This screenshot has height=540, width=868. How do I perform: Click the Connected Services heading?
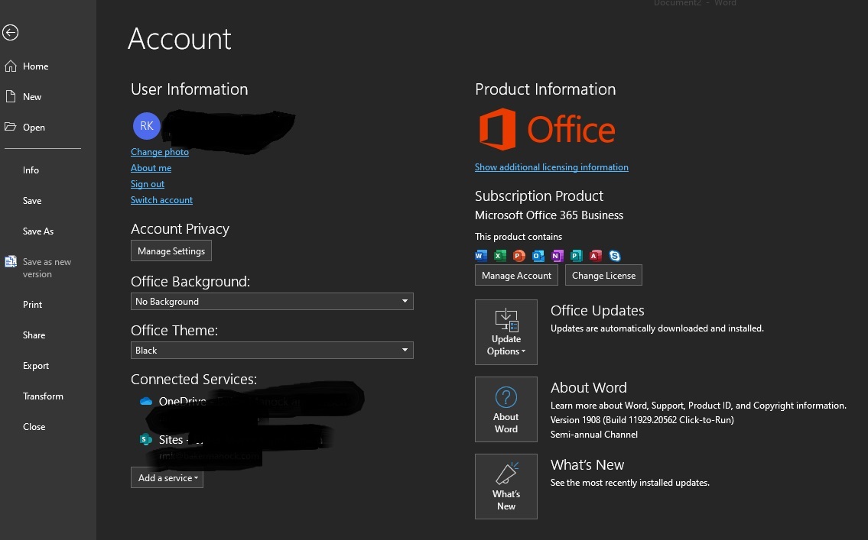(x=193, y=379)
